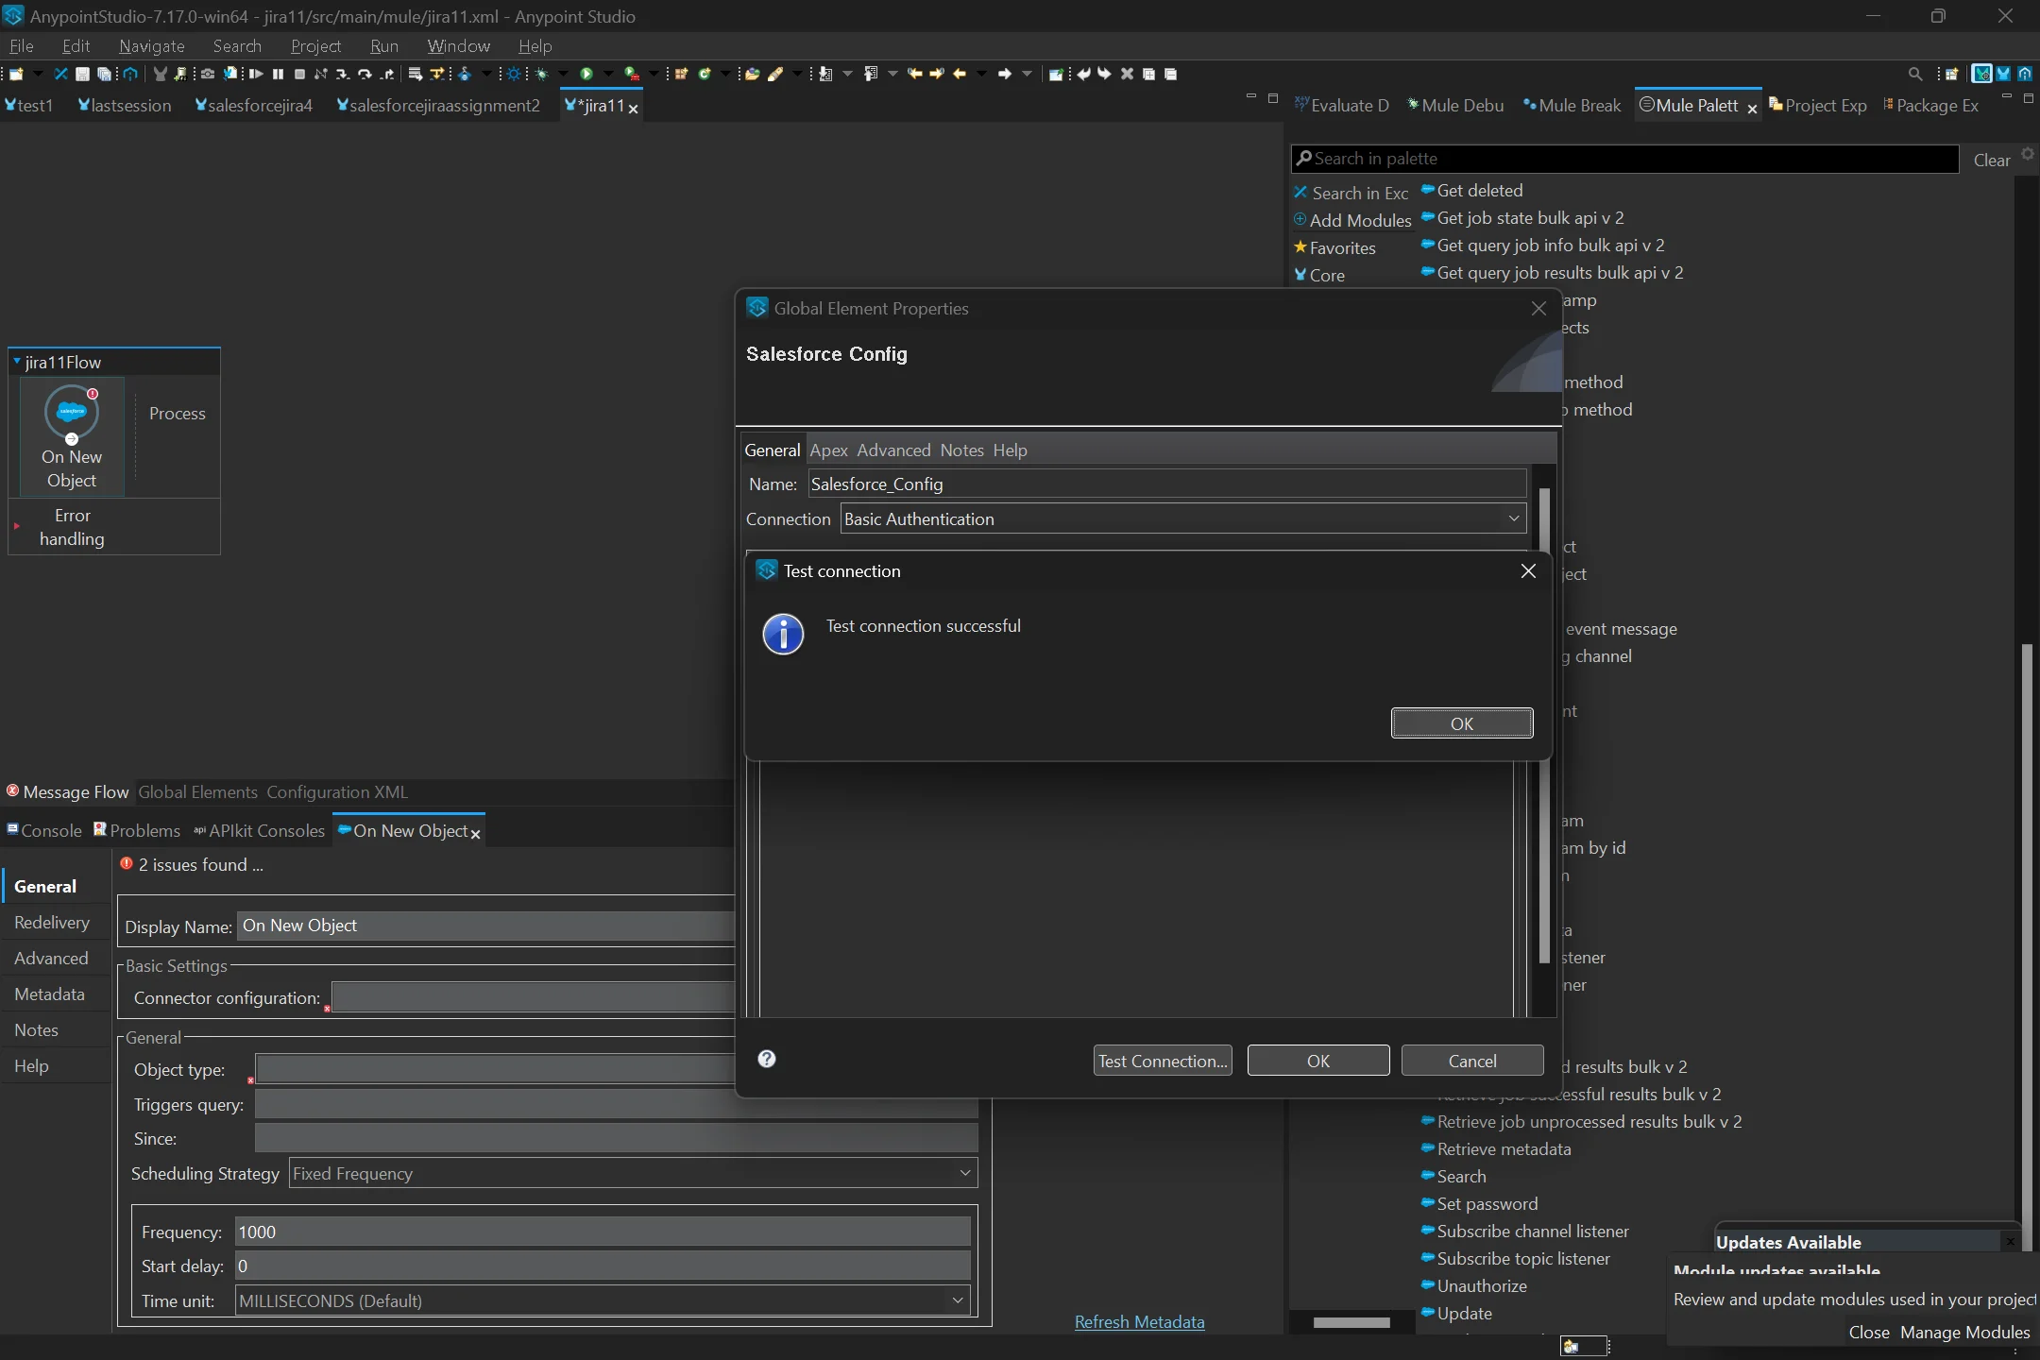This screenshot has width=2040, height=1360.
Task: Open the Time unit MILLISECONDS dropdown
Action: pyautogui.click(x=957, y=1300)
